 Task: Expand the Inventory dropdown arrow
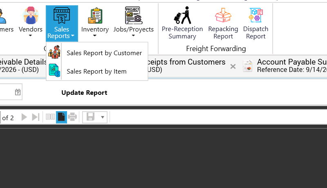pyautogui.click(x=95, y=36)
